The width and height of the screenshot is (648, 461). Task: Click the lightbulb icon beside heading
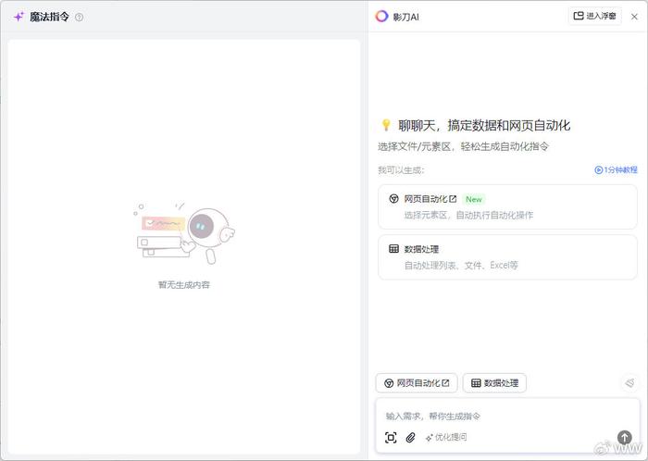[386, 125]
